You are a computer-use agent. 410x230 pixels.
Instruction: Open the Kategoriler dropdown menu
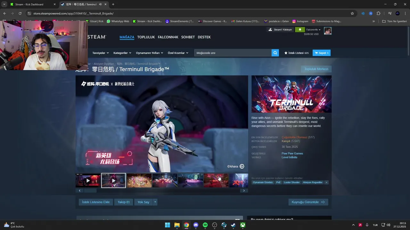click(x=122, y=53)
